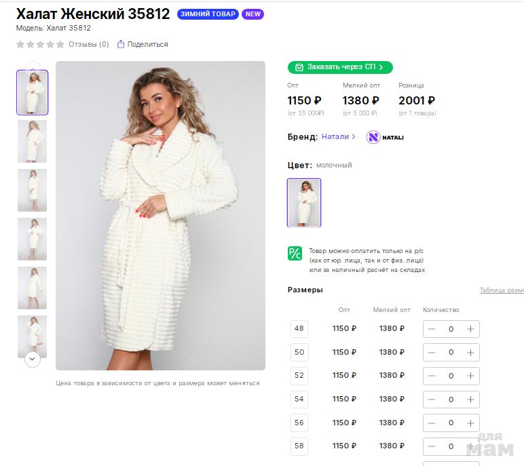Click the plus icon for size 48

point(470,329)
